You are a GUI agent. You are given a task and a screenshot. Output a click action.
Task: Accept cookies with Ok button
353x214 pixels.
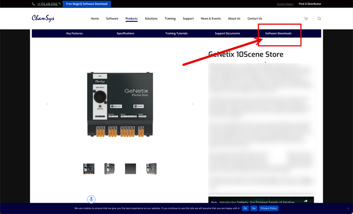tap(245, 208)
